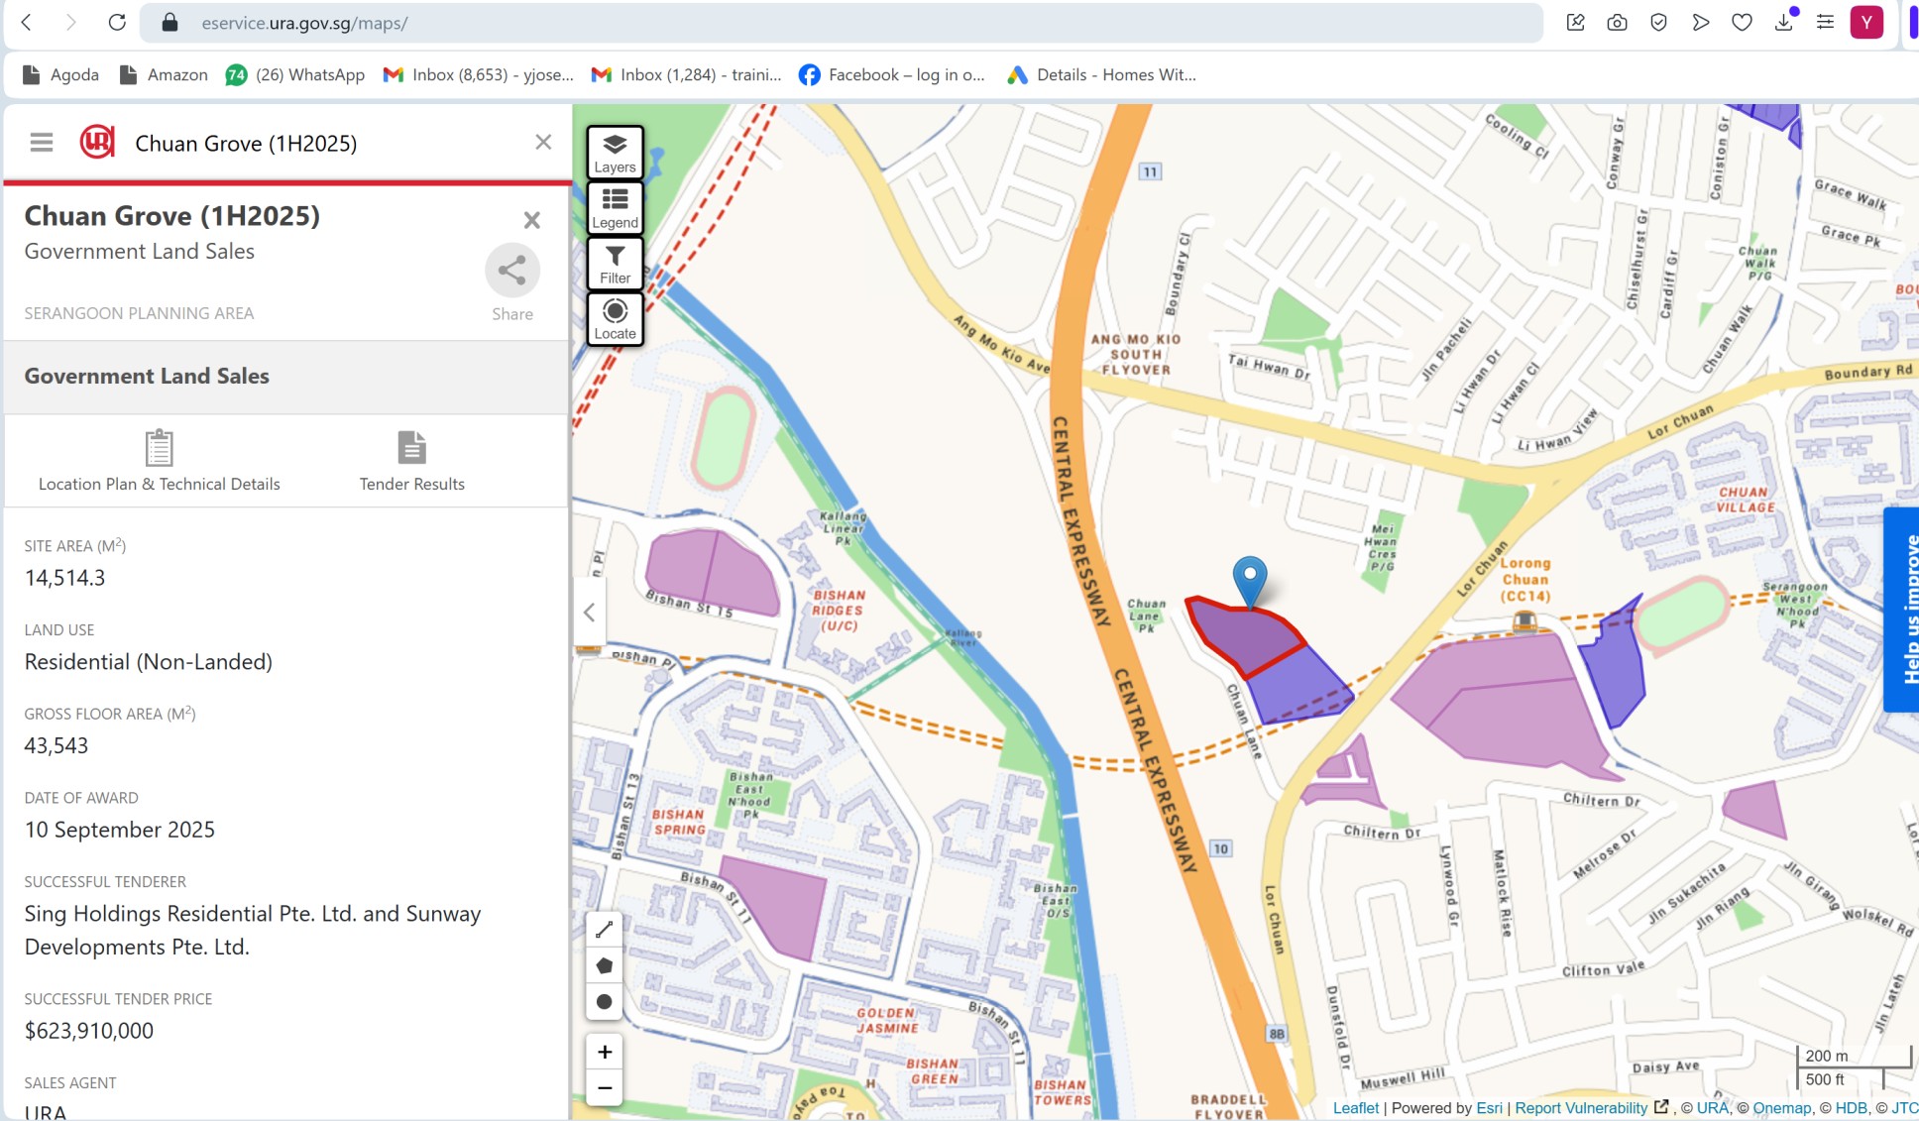Select the circle drawing tool
Screen dimensions: 1919x1121
coord(604,1002)
